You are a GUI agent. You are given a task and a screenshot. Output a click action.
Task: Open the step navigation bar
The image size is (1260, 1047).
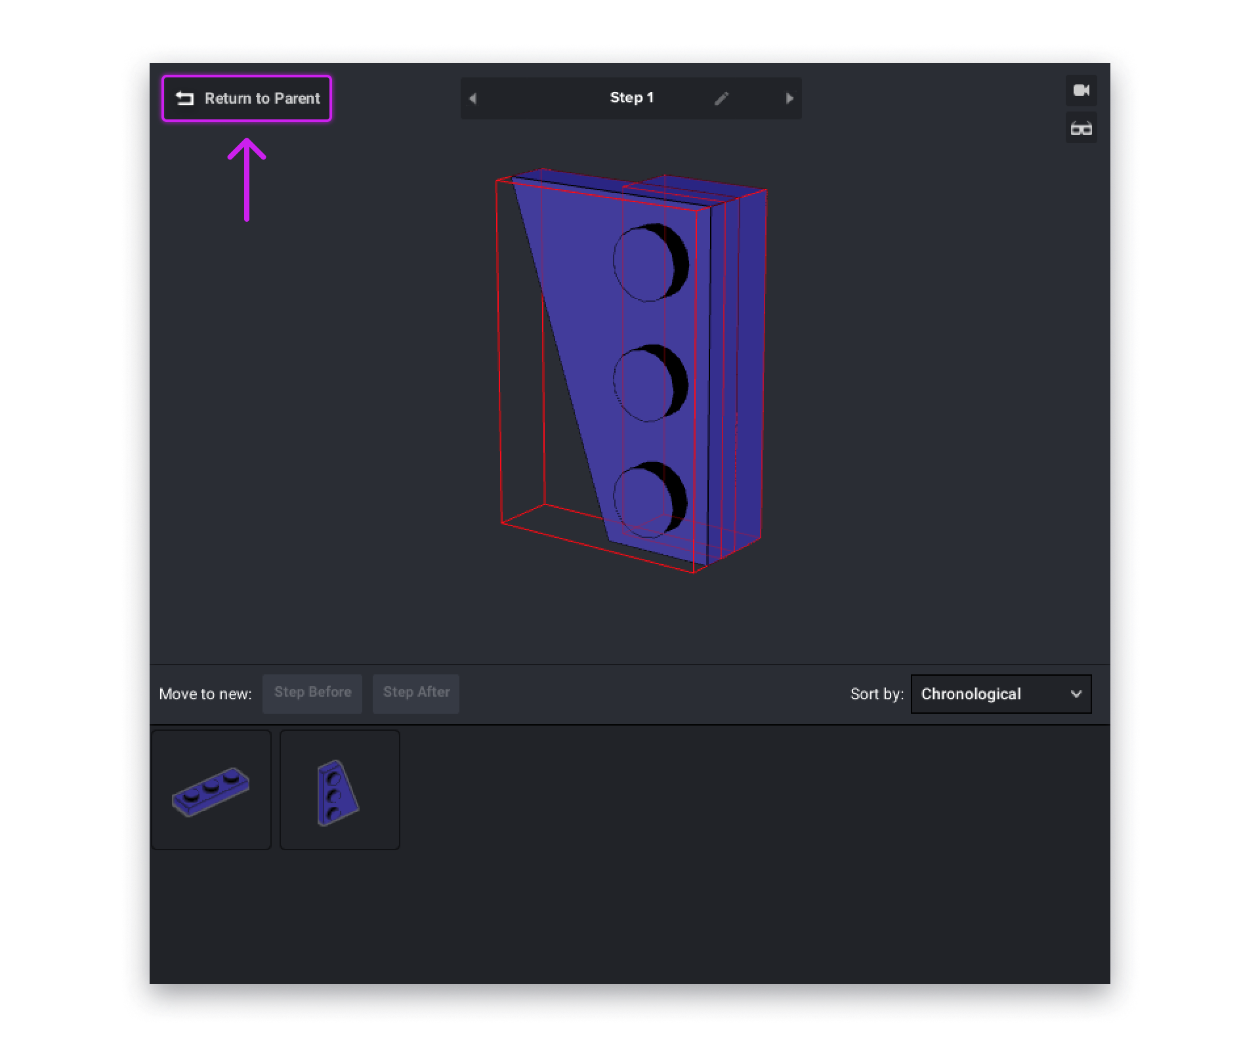click(631, 98)
